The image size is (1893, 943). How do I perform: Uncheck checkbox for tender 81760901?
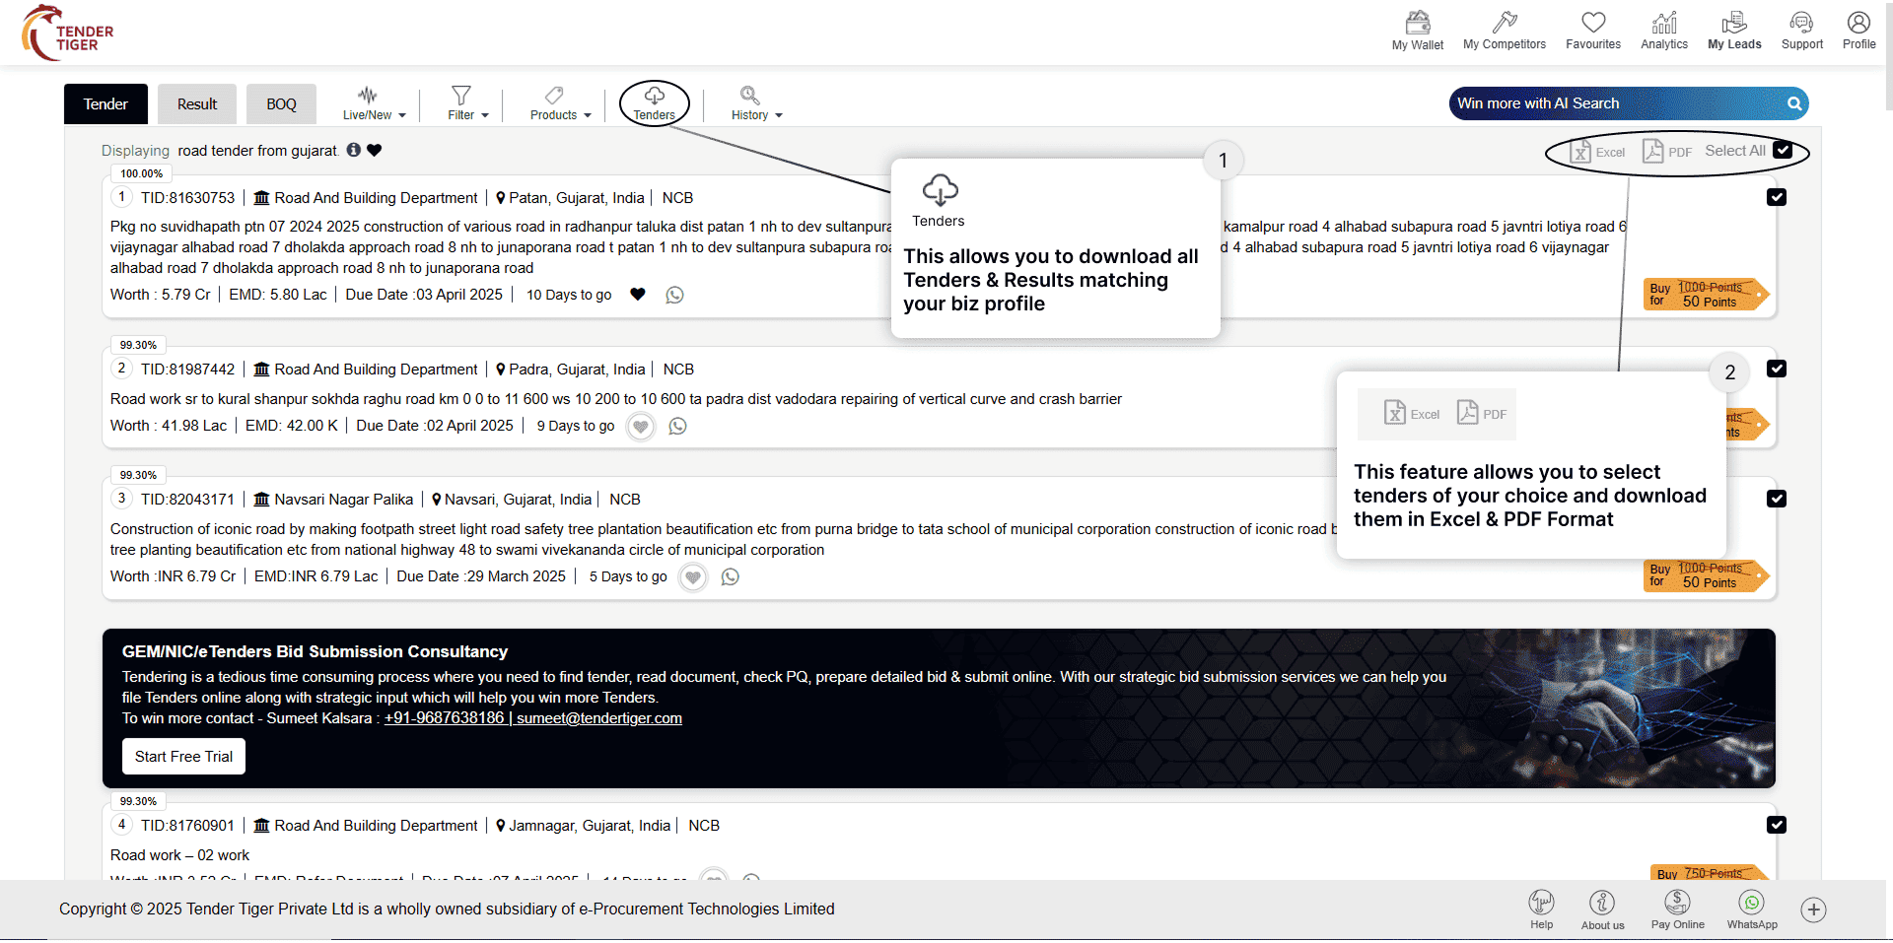click(x=1777, y=826)
